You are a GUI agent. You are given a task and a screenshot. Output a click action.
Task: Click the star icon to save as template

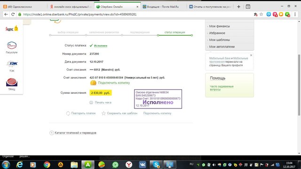coord(103,113)
